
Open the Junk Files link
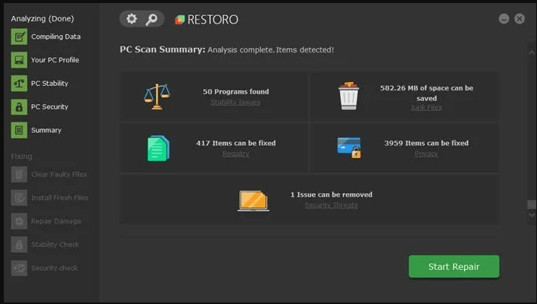427,107
